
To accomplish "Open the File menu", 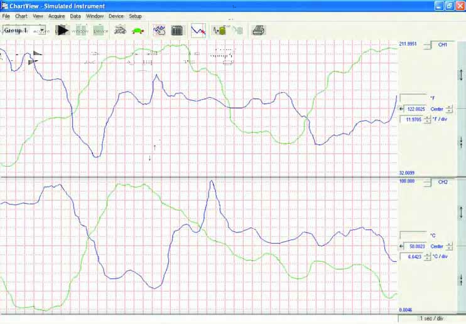I will [x=6, y=16].
